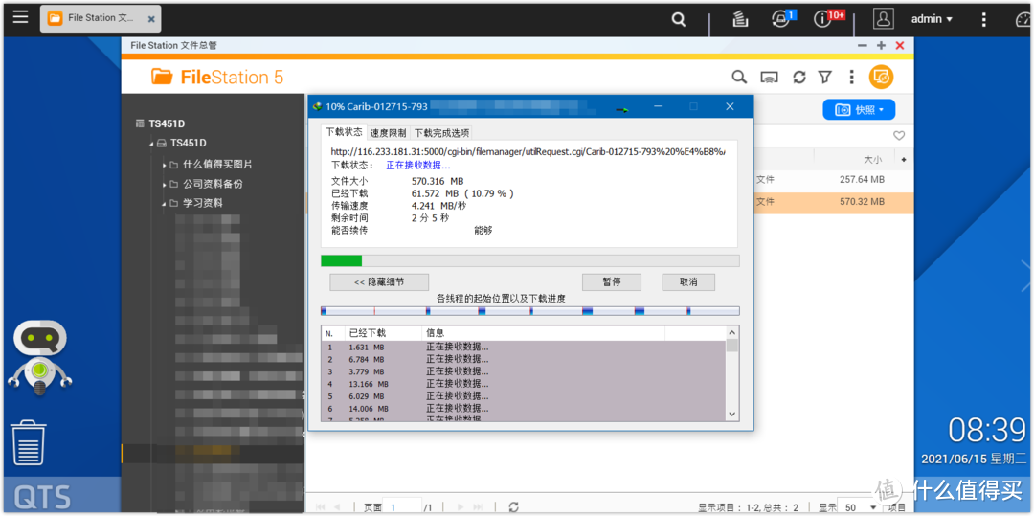Viewport: 1034px width, 516px height.
Task: Go to the first page arrow
Action: click(x=321, y=506)
